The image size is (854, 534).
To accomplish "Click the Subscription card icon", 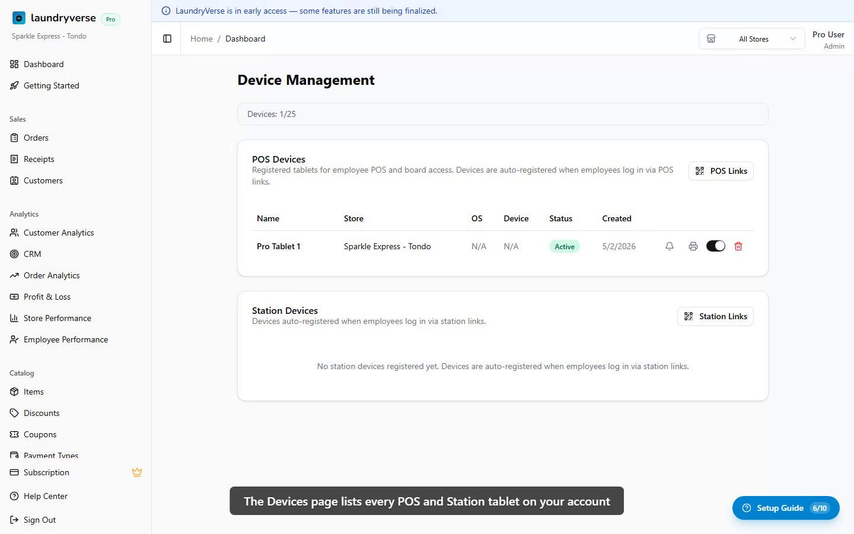I will tap(14, 472).
